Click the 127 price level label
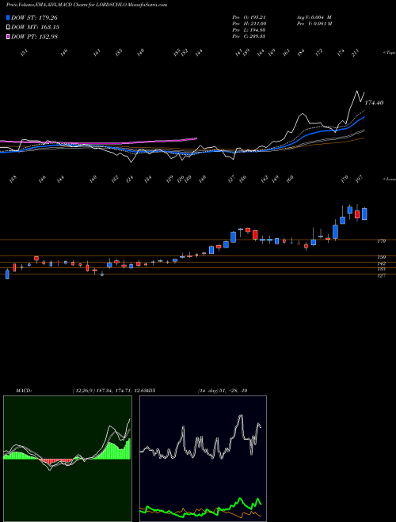Viewport: 396px width, 522px height. [x=382, y=276]
